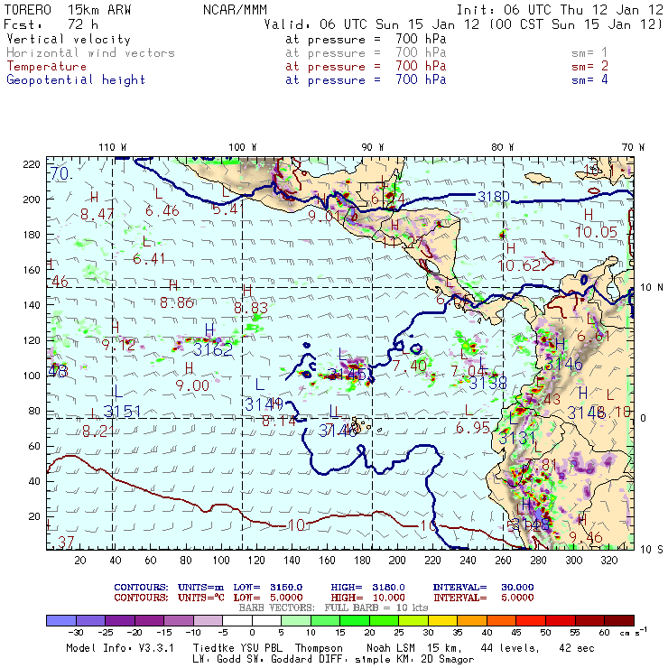Click the "Noah LSM" scheme text
Image resolution: width=668 pixels, height=668 pixels.
coord(390,648)
